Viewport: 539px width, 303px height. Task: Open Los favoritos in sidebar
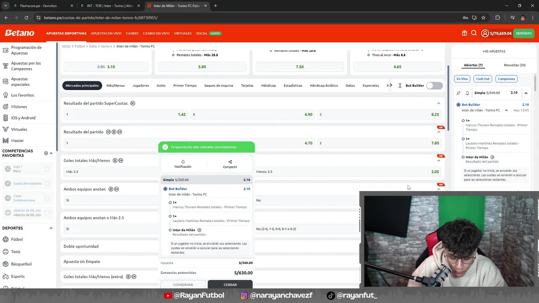pos(22,95)
